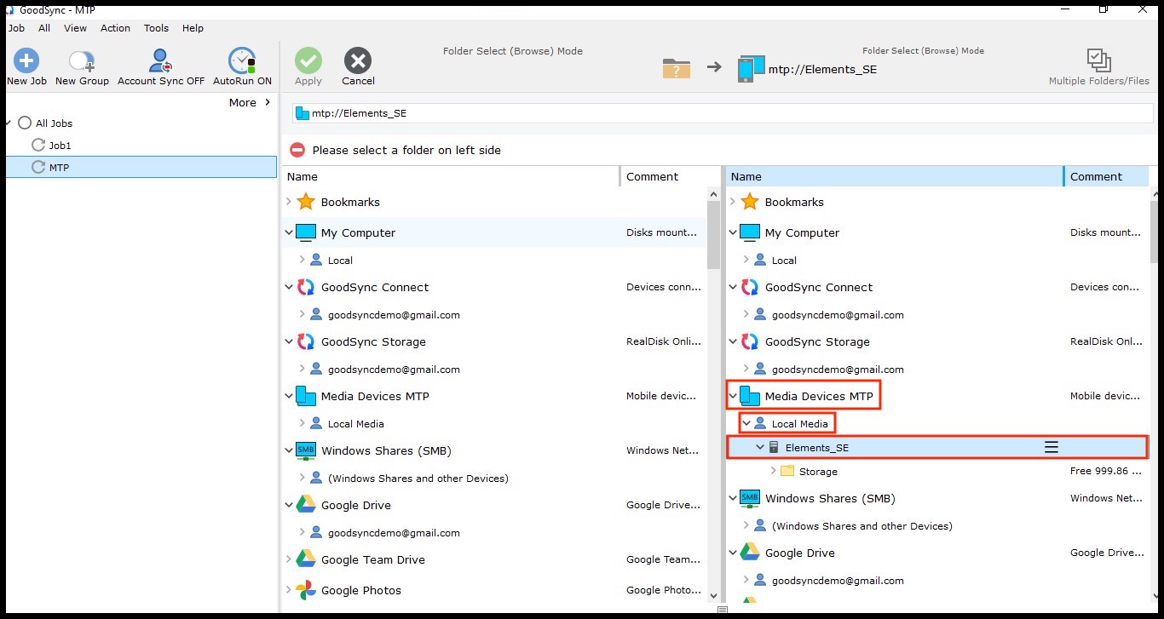Image resolution: width=1164 pixels, height=619 pixels.
Task: Expand Bookmarks in left pane
Action: [289, 202]
